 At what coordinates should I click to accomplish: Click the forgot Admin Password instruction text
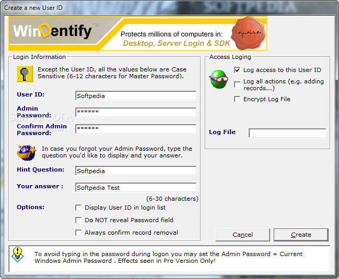coord(117,152)
